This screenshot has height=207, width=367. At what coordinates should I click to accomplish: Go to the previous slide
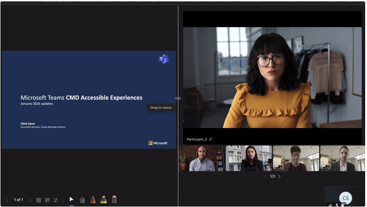[x=7, y=200]
